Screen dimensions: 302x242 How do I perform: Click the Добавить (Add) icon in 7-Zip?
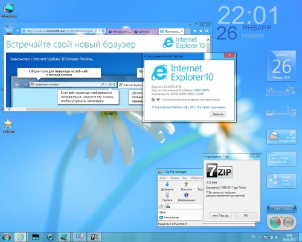click(167, 186)
